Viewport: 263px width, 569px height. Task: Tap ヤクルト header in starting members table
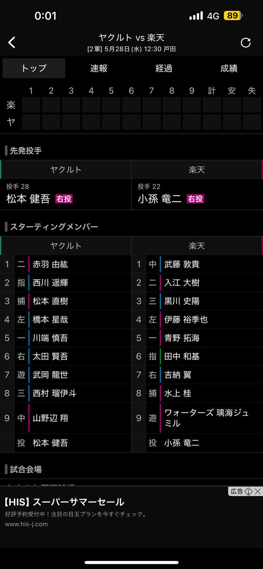[x=66, y=246]
